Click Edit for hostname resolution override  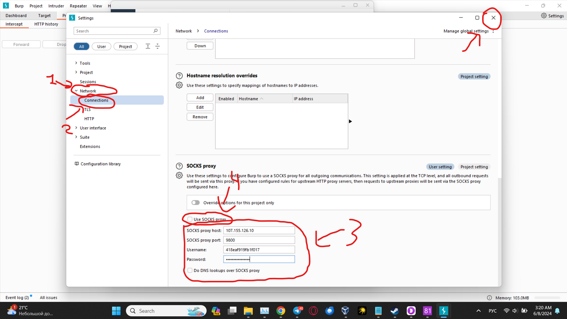200,107
